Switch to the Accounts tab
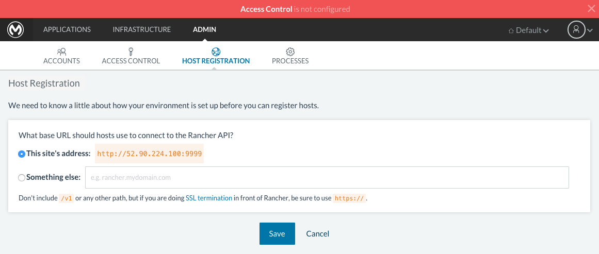This screenshot has width=599, height=254. click(61, 56)
